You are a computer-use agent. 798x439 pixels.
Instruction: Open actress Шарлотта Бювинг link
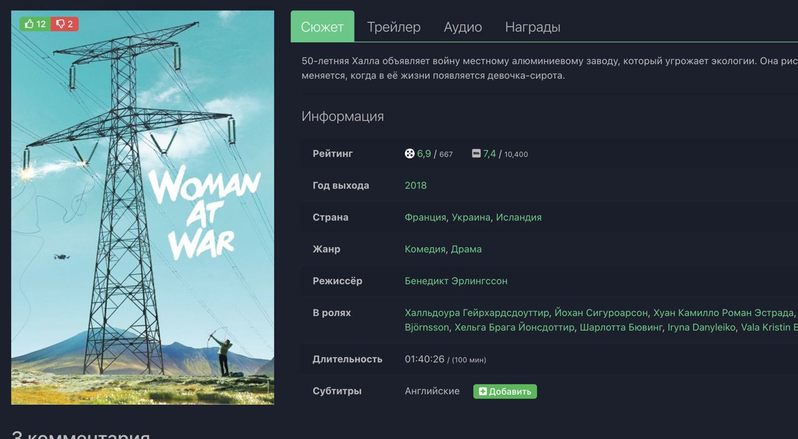[x=621, y=327]
